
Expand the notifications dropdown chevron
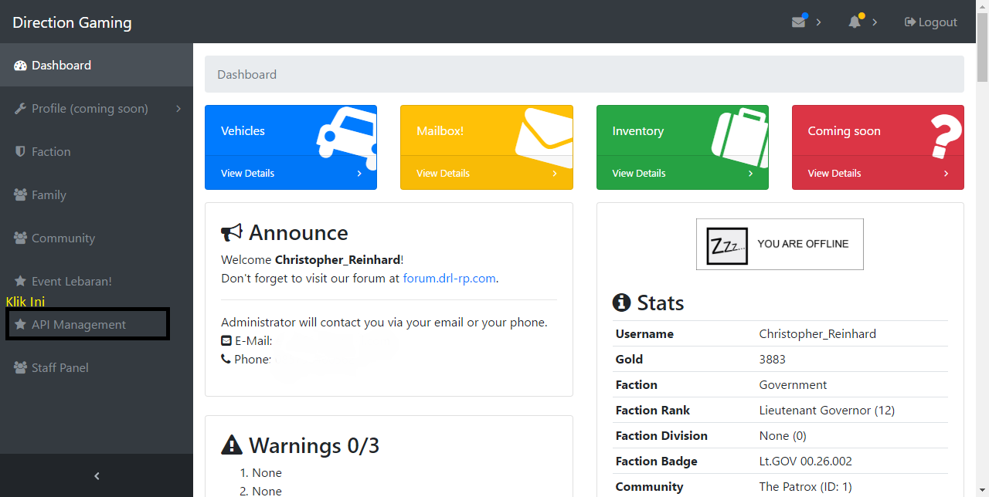coord(875,22)
